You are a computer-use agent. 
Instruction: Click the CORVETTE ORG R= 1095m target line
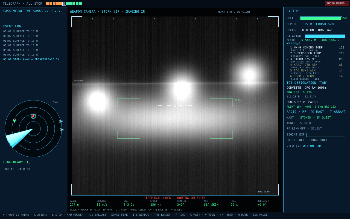tap(307, 88)
